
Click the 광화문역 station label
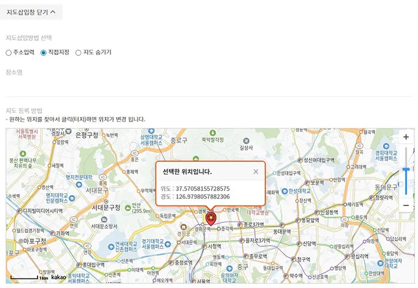coord(202,229)
